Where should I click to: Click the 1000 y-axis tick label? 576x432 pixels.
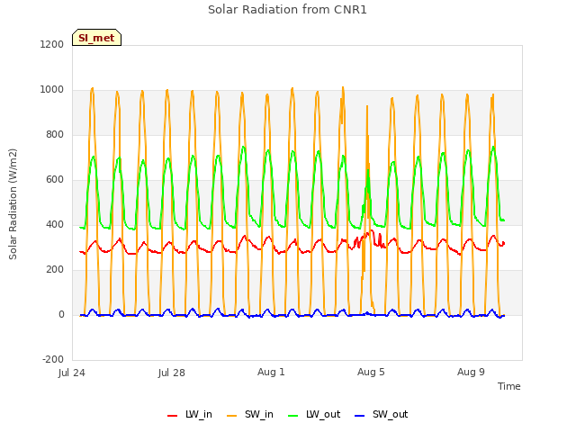[52, 90]
